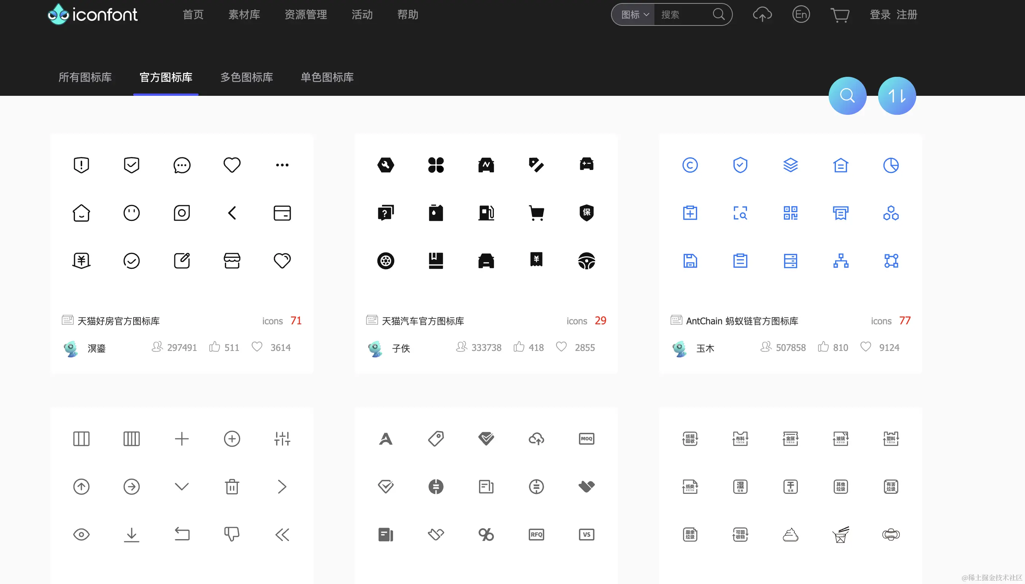Open the shopping cart in header
Screen dimensions: 1025x584
point(840,15)
